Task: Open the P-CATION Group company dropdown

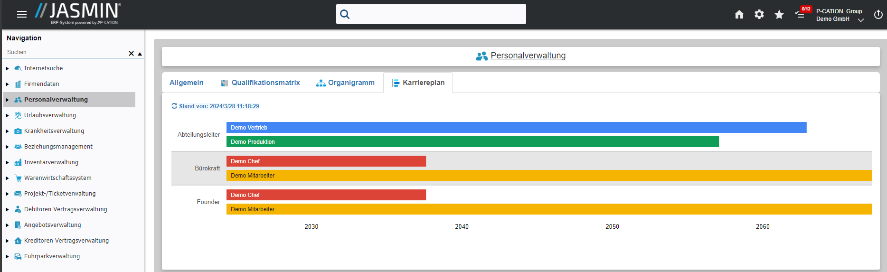Action: [x=860, y=20]
